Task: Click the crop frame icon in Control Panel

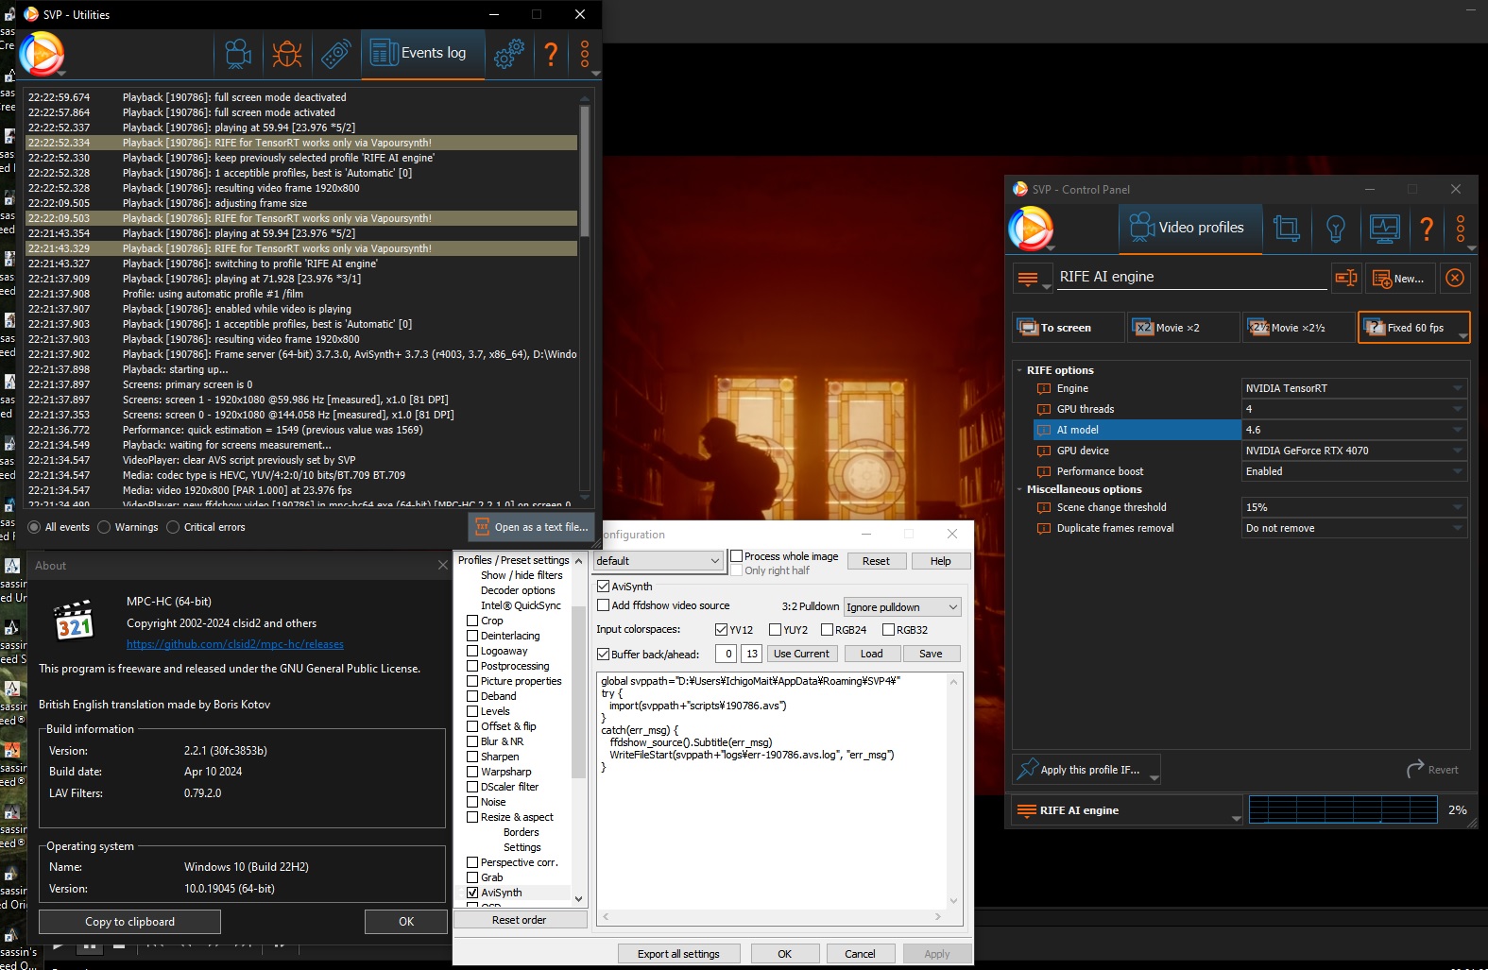Action: tap(1286, 229)
